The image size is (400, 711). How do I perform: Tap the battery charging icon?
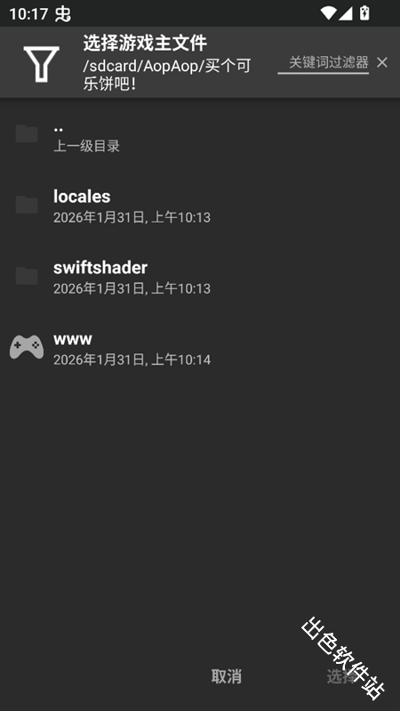(364, 12)
